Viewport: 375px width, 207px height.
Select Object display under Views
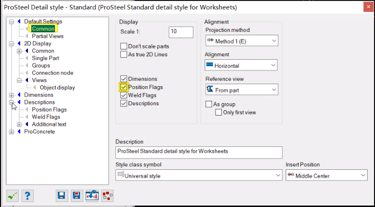pyautogui.click(x=57, y=88)
